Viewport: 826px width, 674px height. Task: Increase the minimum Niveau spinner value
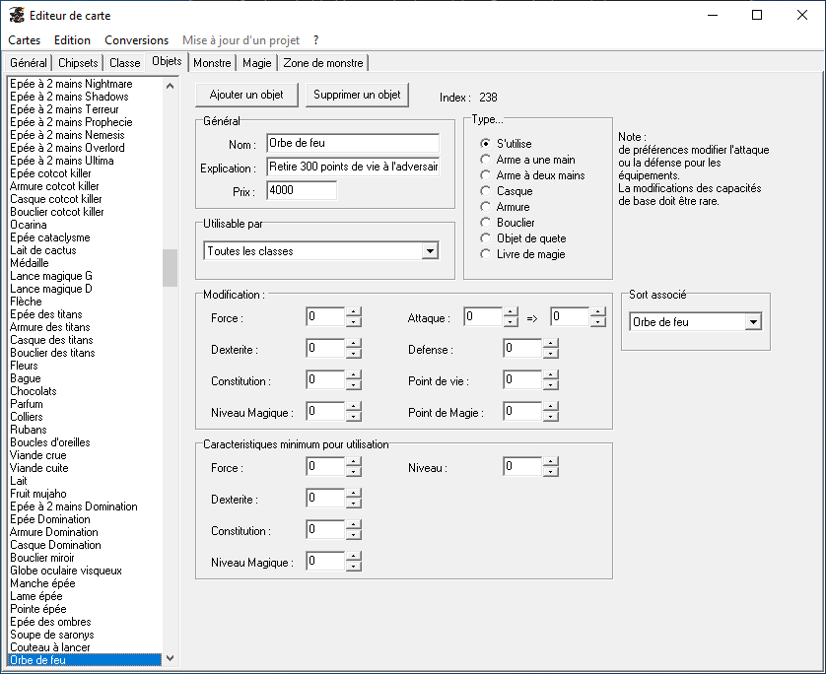point(550,462)
